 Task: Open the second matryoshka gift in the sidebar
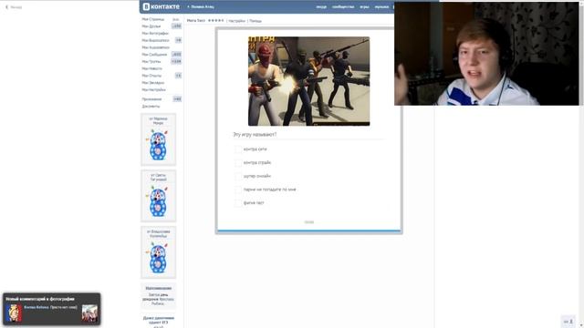pos(158,201)
